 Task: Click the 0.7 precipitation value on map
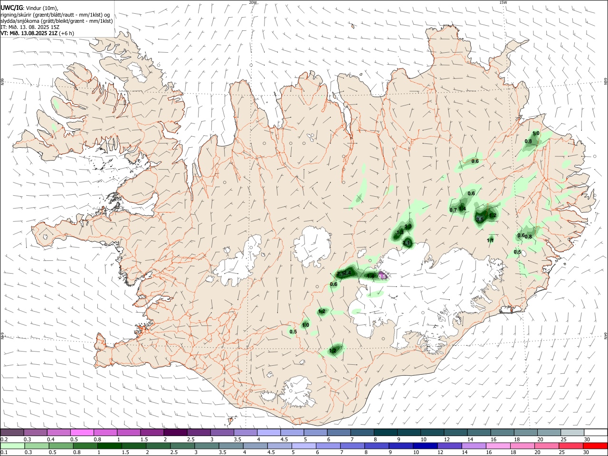453,210
